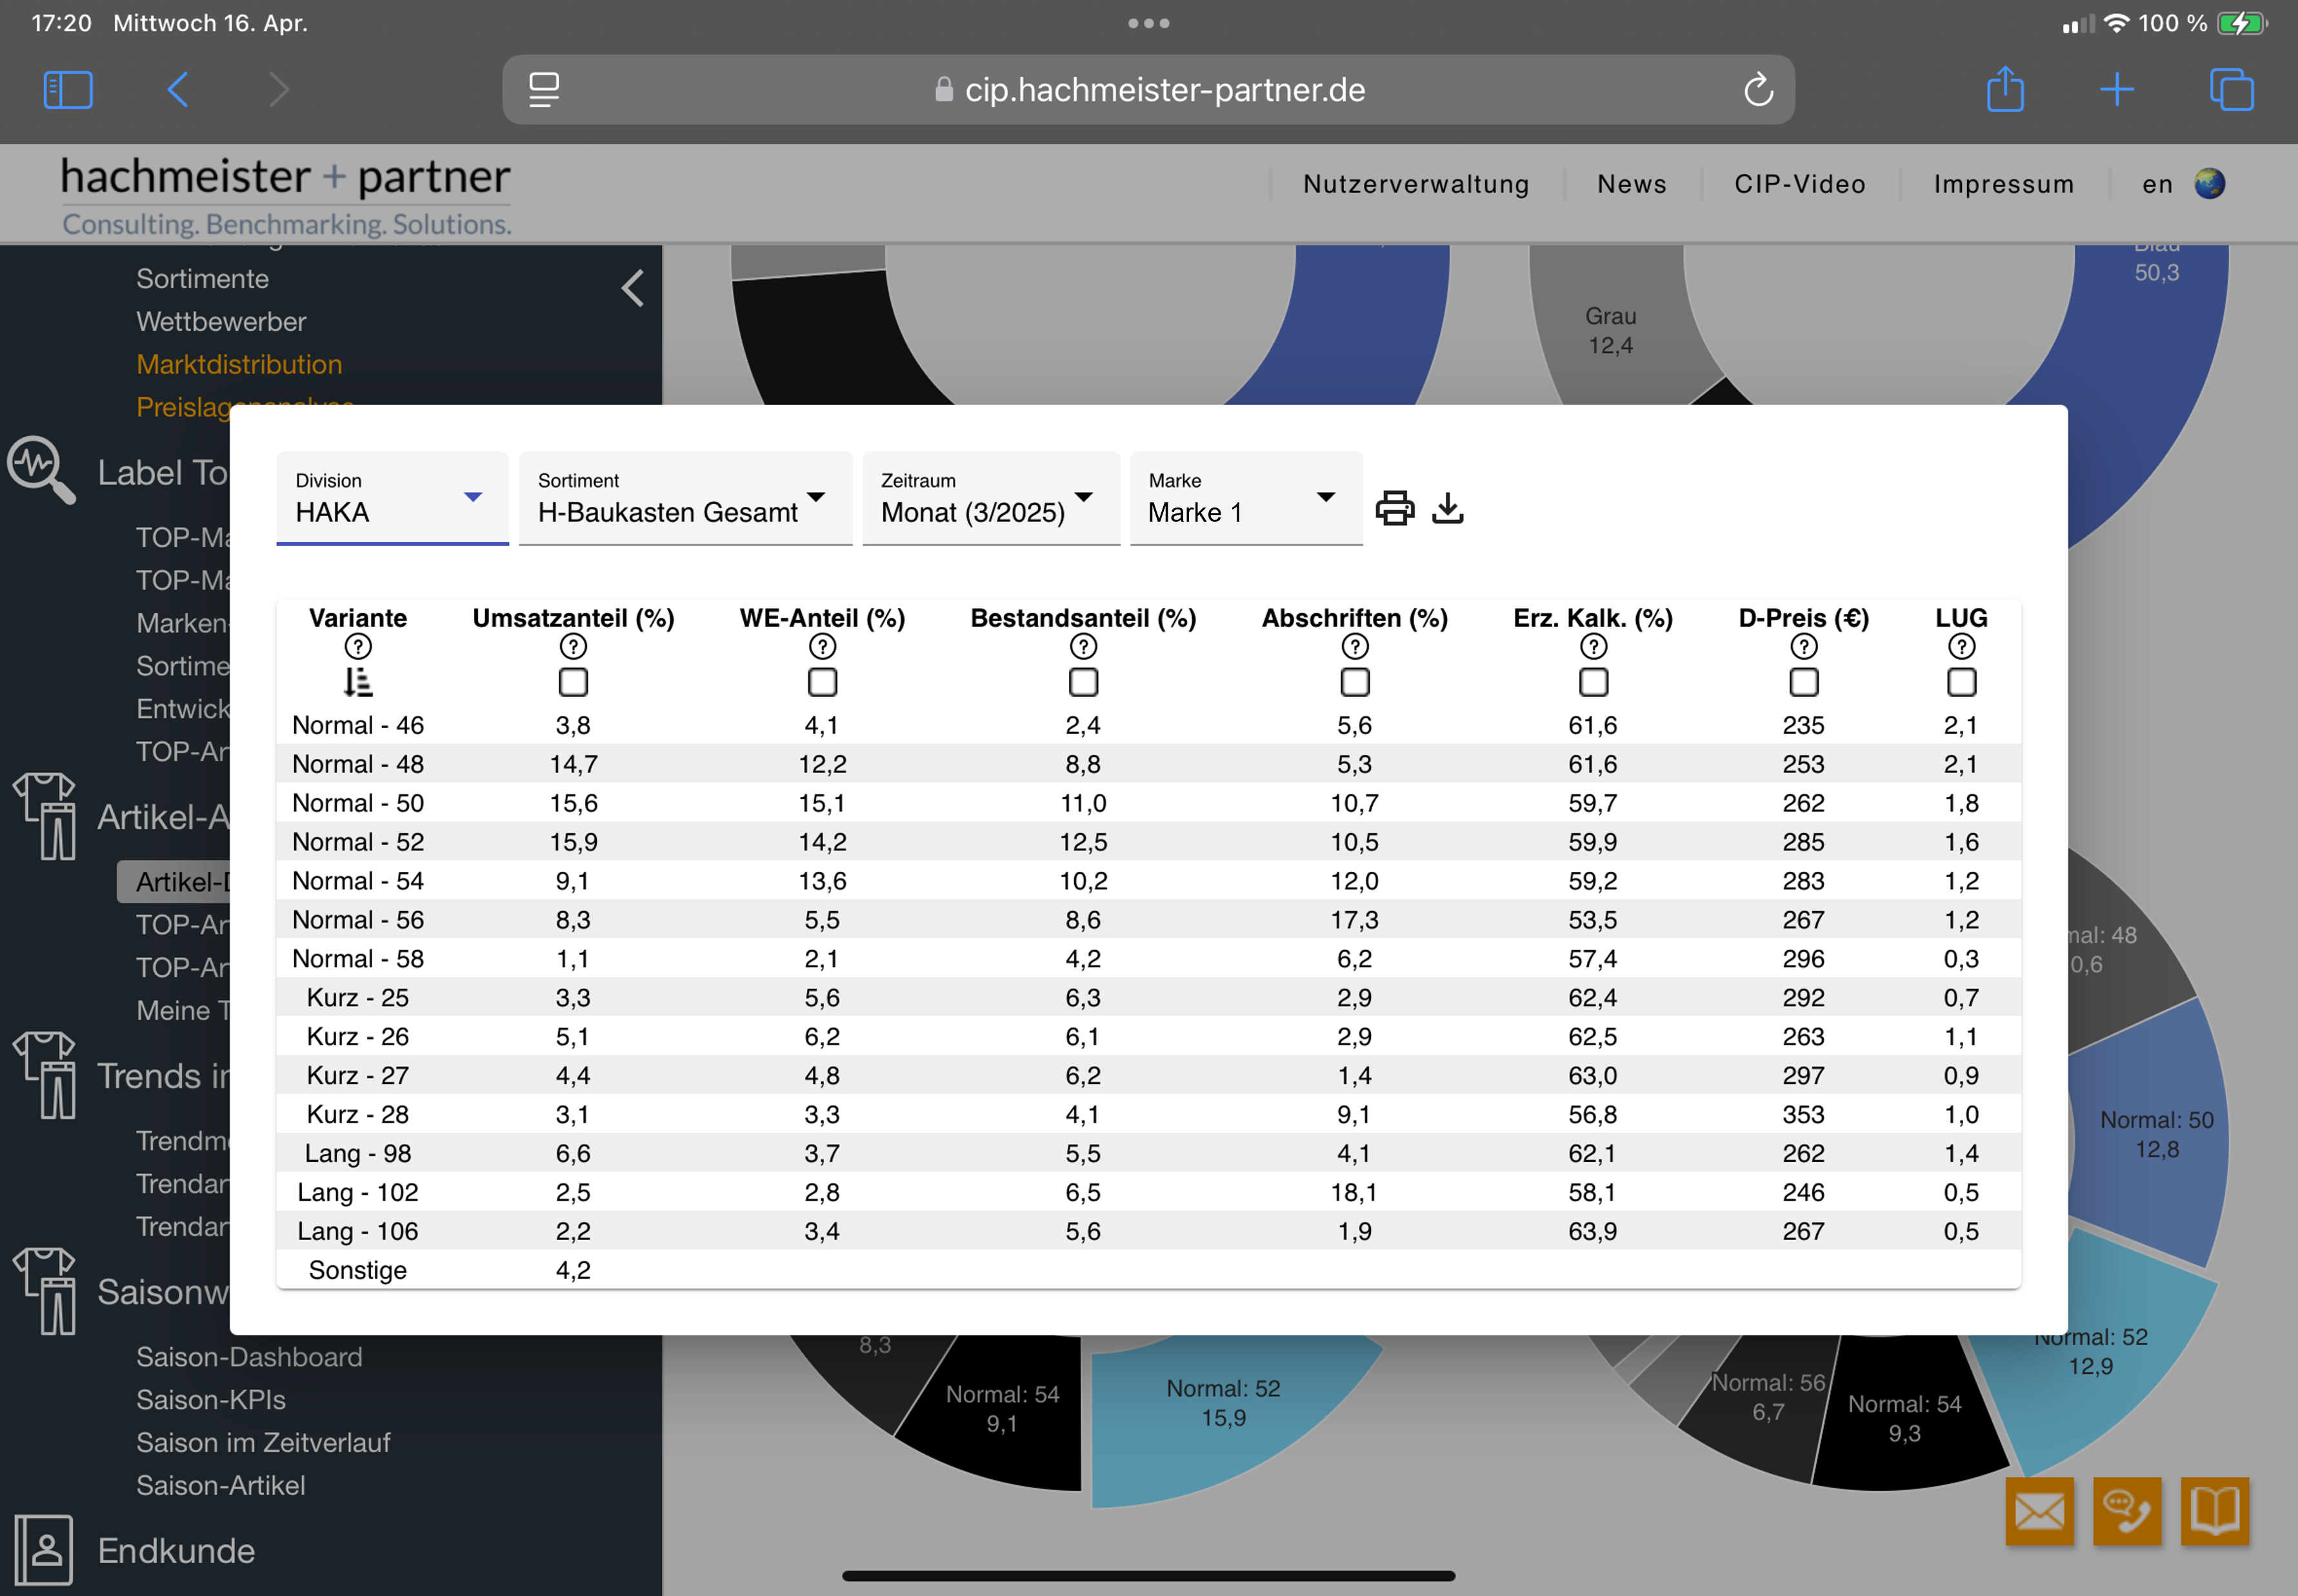The width and height of the screenshot is (2298, 1596).
Task: Open the Saison-KPIs sidebar link
Action: (211, 1400)
